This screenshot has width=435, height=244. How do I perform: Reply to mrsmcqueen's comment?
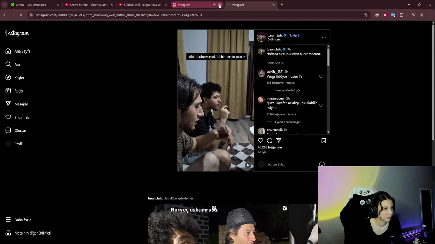pos(292,114)
